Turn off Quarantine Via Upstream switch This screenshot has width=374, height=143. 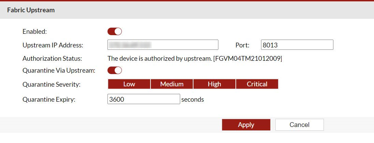pos(115,71)
